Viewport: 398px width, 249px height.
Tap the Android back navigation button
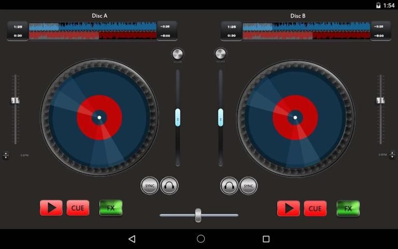pyautogui.click(x=132, y=239)
